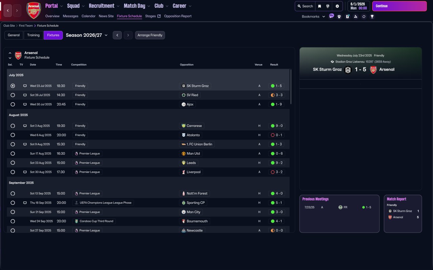This screenshot has width=433, height=270.
Task: Click Arsenal badge in match result header
Action: (373, 70)
